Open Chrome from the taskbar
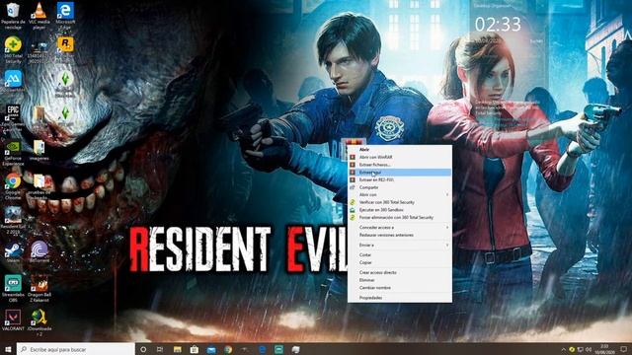Viewport: 632px width, 355px height. pos(228,349)
